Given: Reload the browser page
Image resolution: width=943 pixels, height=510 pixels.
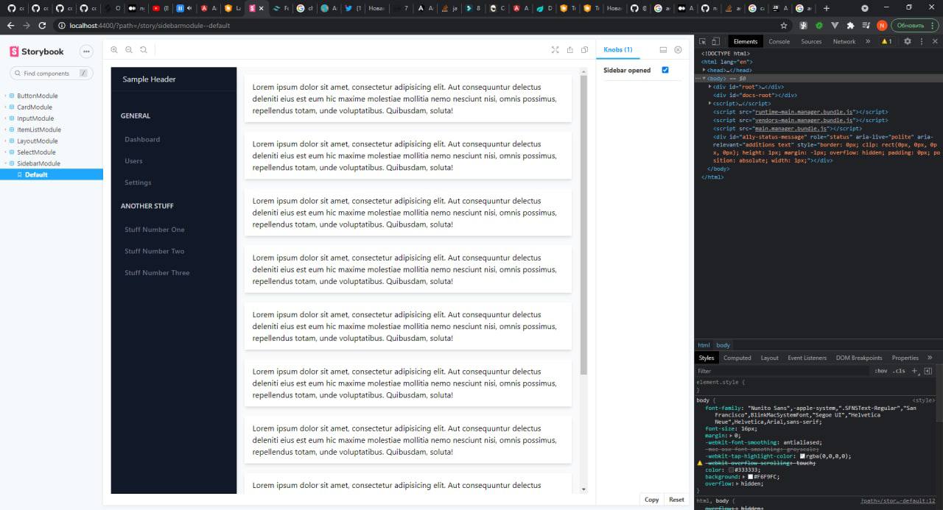Looking at the screenshot, I should click(42, 25).
